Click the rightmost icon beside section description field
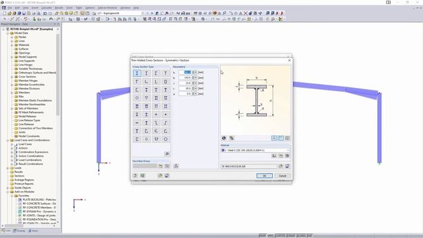 pyautogui.click(x=288, y=166)
